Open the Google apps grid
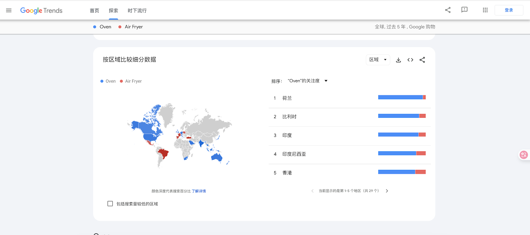 (485, 10)
